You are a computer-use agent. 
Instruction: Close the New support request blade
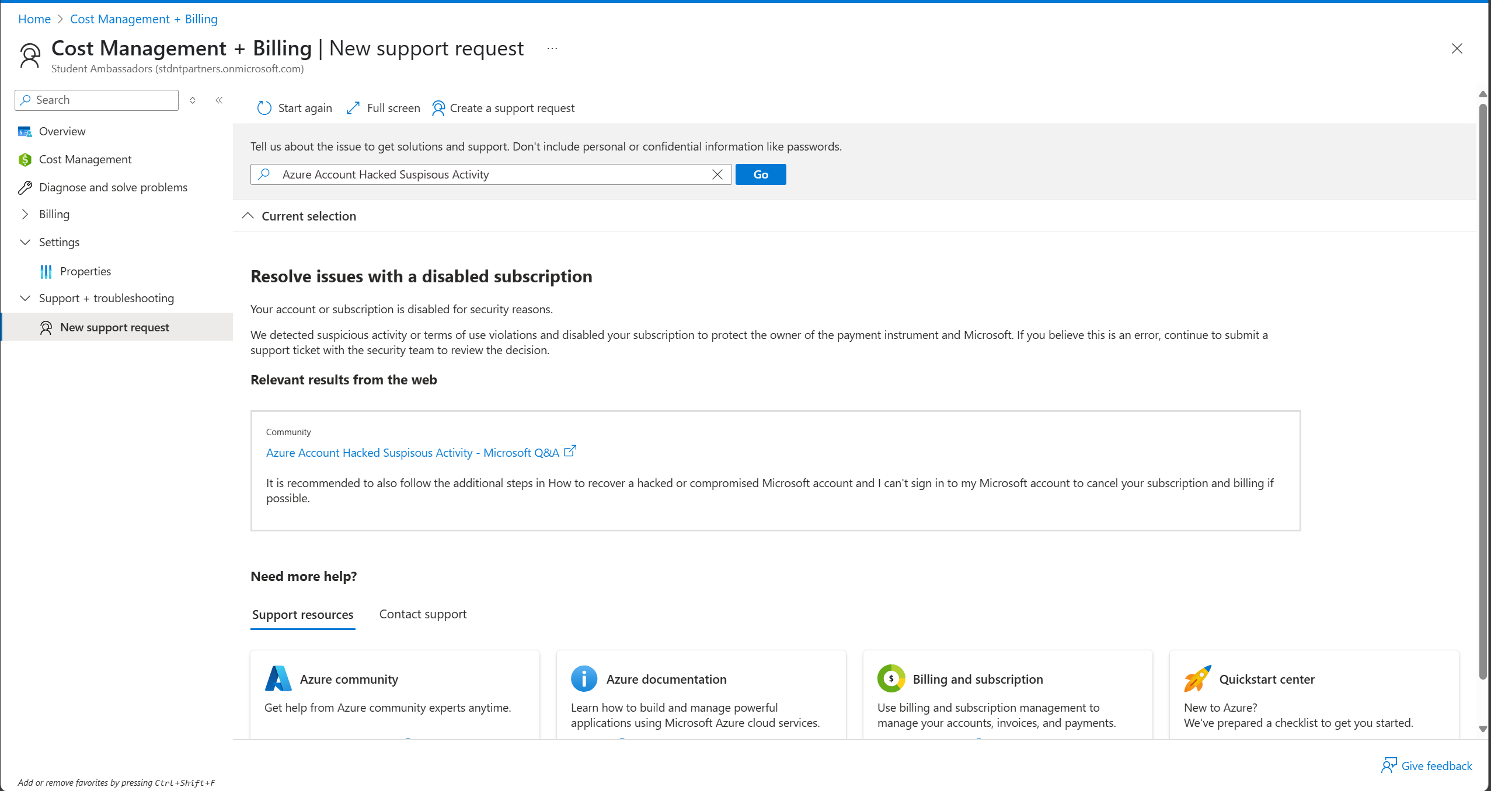pyautogui.click(x=1457, y=48)
